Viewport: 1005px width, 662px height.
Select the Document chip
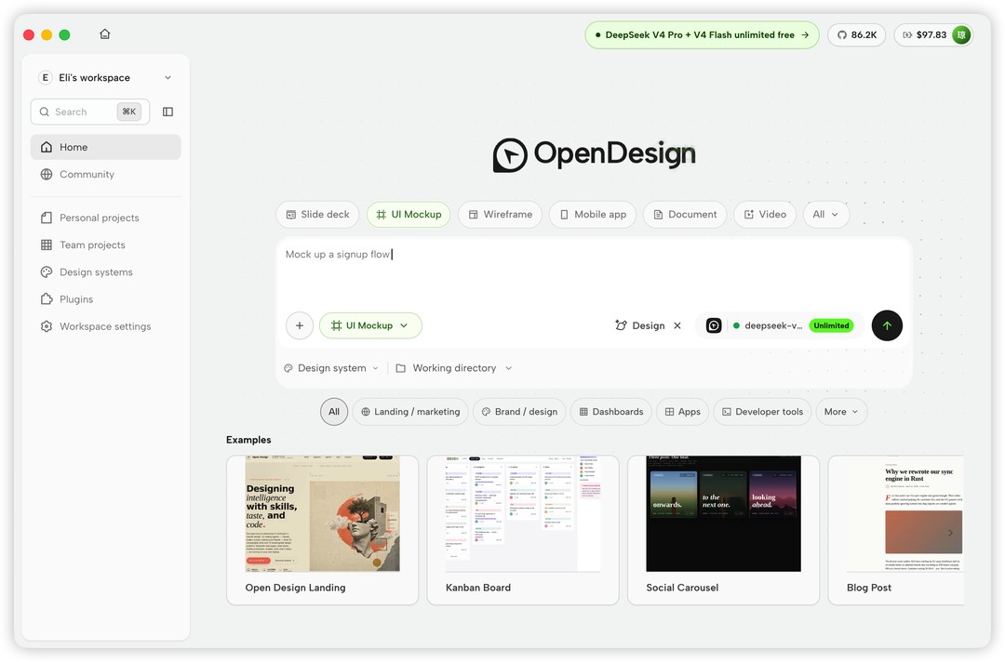coord(685,215)
